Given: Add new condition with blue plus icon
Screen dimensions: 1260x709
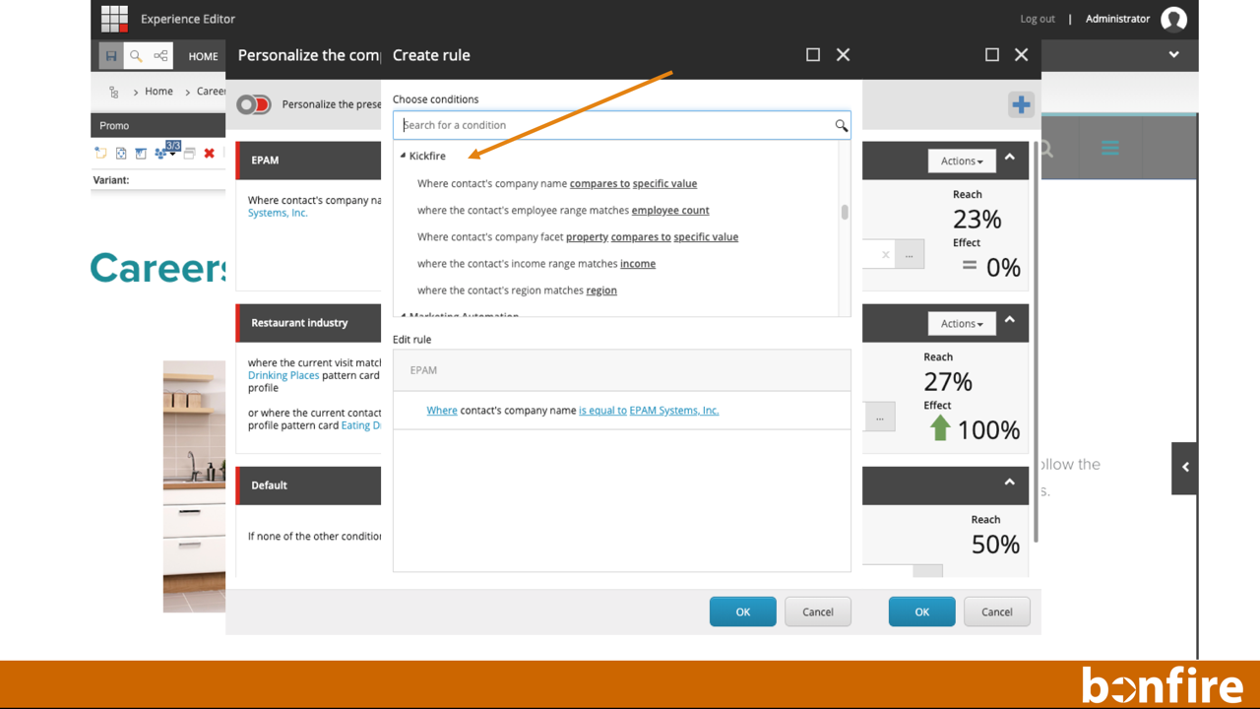Looking at the screenshot, I should click(1021, 104).
